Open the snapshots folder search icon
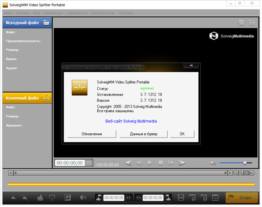The image size is (262, 207). pyautogui.click(x=252, y=23)
